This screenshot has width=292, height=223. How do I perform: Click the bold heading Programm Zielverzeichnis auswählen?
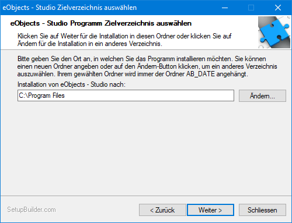pos(131,23)
